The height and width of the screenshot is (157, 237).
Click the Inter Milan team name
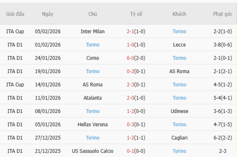coord(93,32)
